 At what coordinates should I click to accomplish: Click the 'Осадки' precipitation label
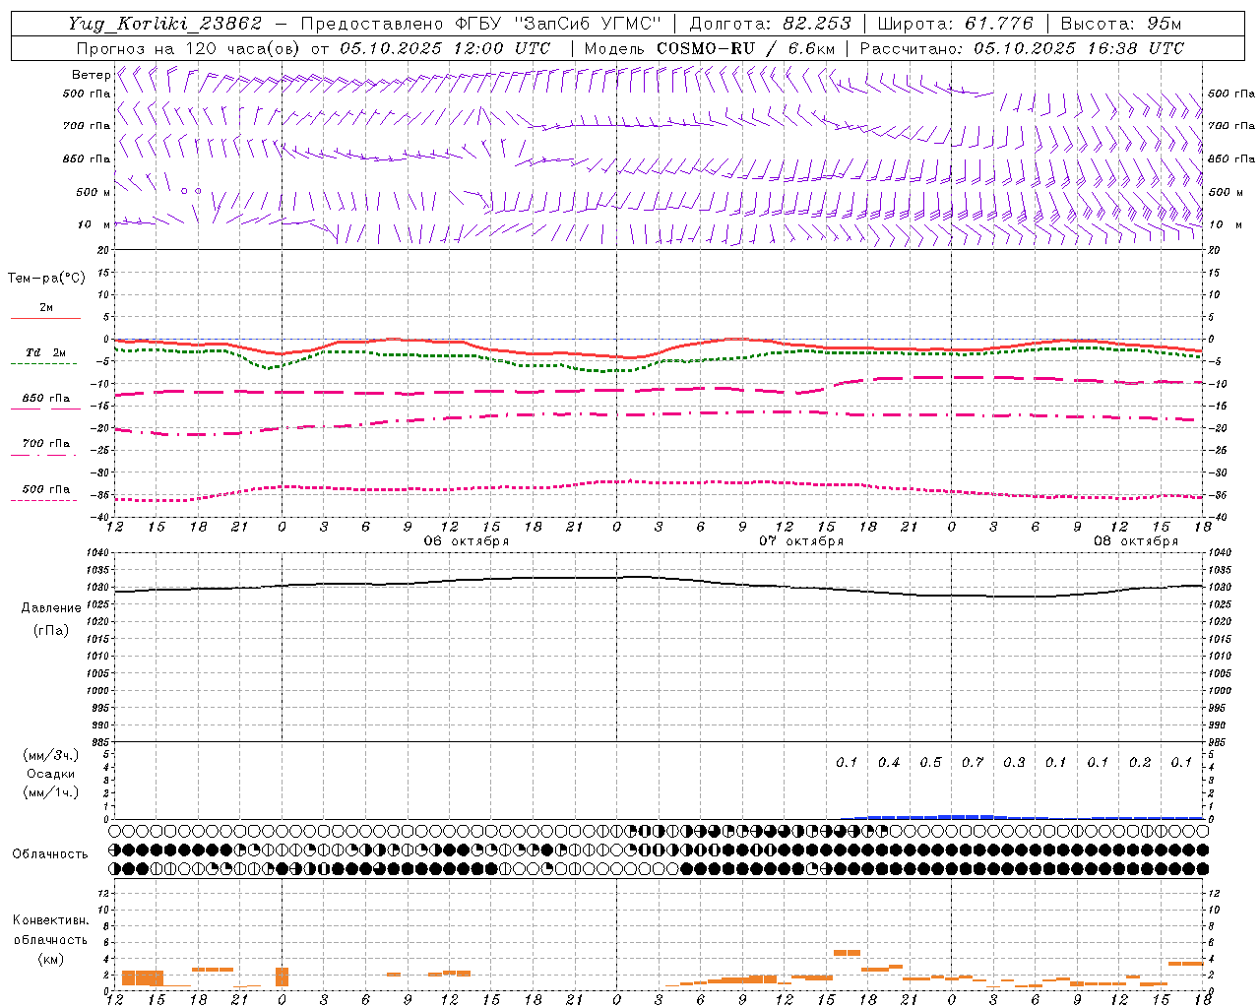click(x=51, y=774)
